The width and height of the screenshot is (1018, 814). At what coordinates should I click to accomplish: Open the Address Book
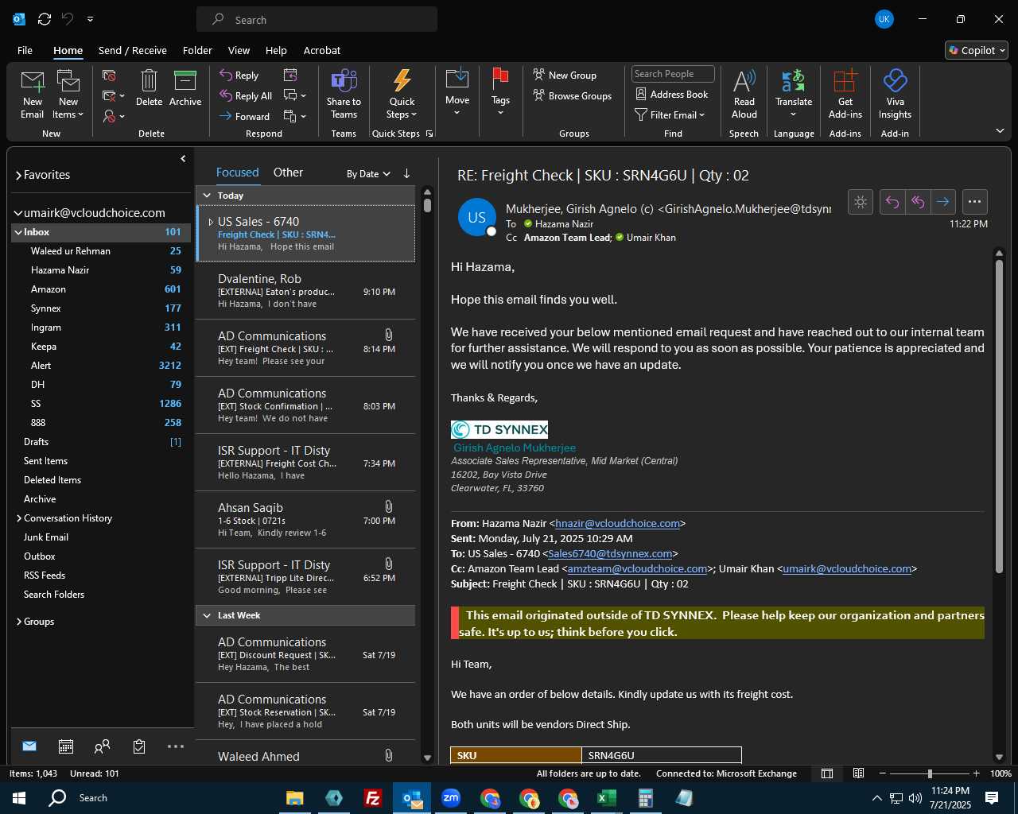pos(672,94)
